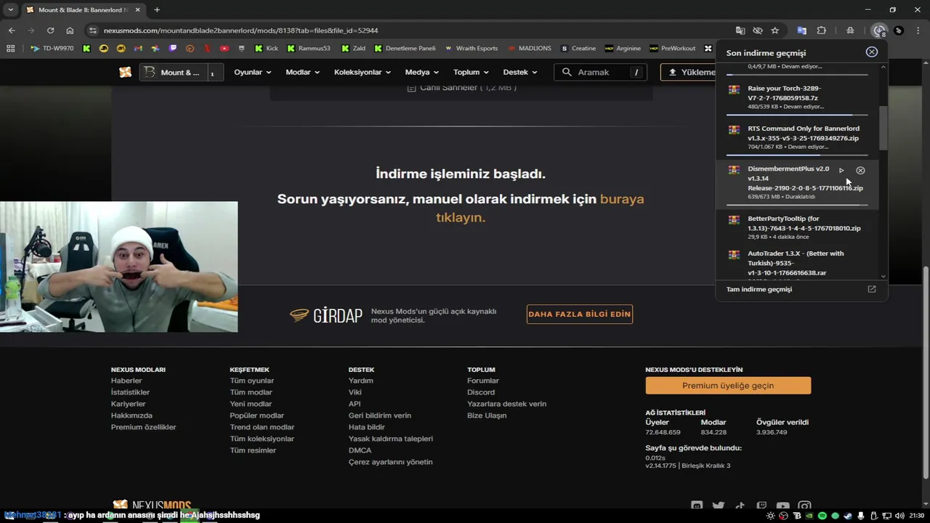This screenshot has width=930, height=523.
Task: Click the home button
Action: 70,31
